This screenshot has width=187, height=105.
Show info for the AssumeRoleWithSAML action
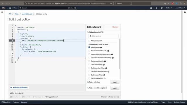[x=108, y=51]
